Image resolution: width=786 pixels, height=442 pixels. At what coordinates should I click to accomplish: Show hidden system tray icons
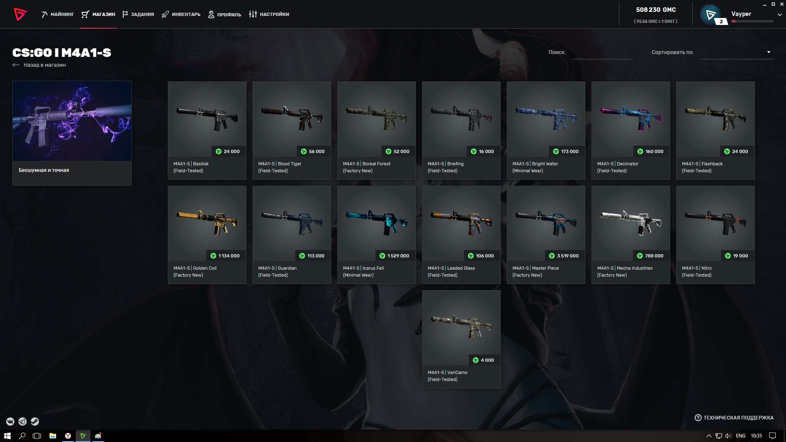(x=709, y=436)
